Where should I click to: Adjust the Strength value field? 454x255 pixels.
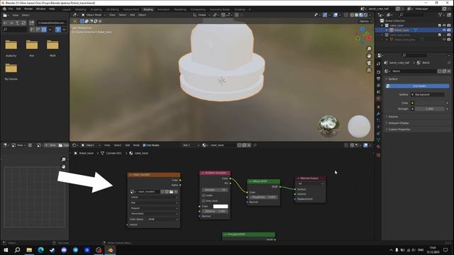point(429,109)
